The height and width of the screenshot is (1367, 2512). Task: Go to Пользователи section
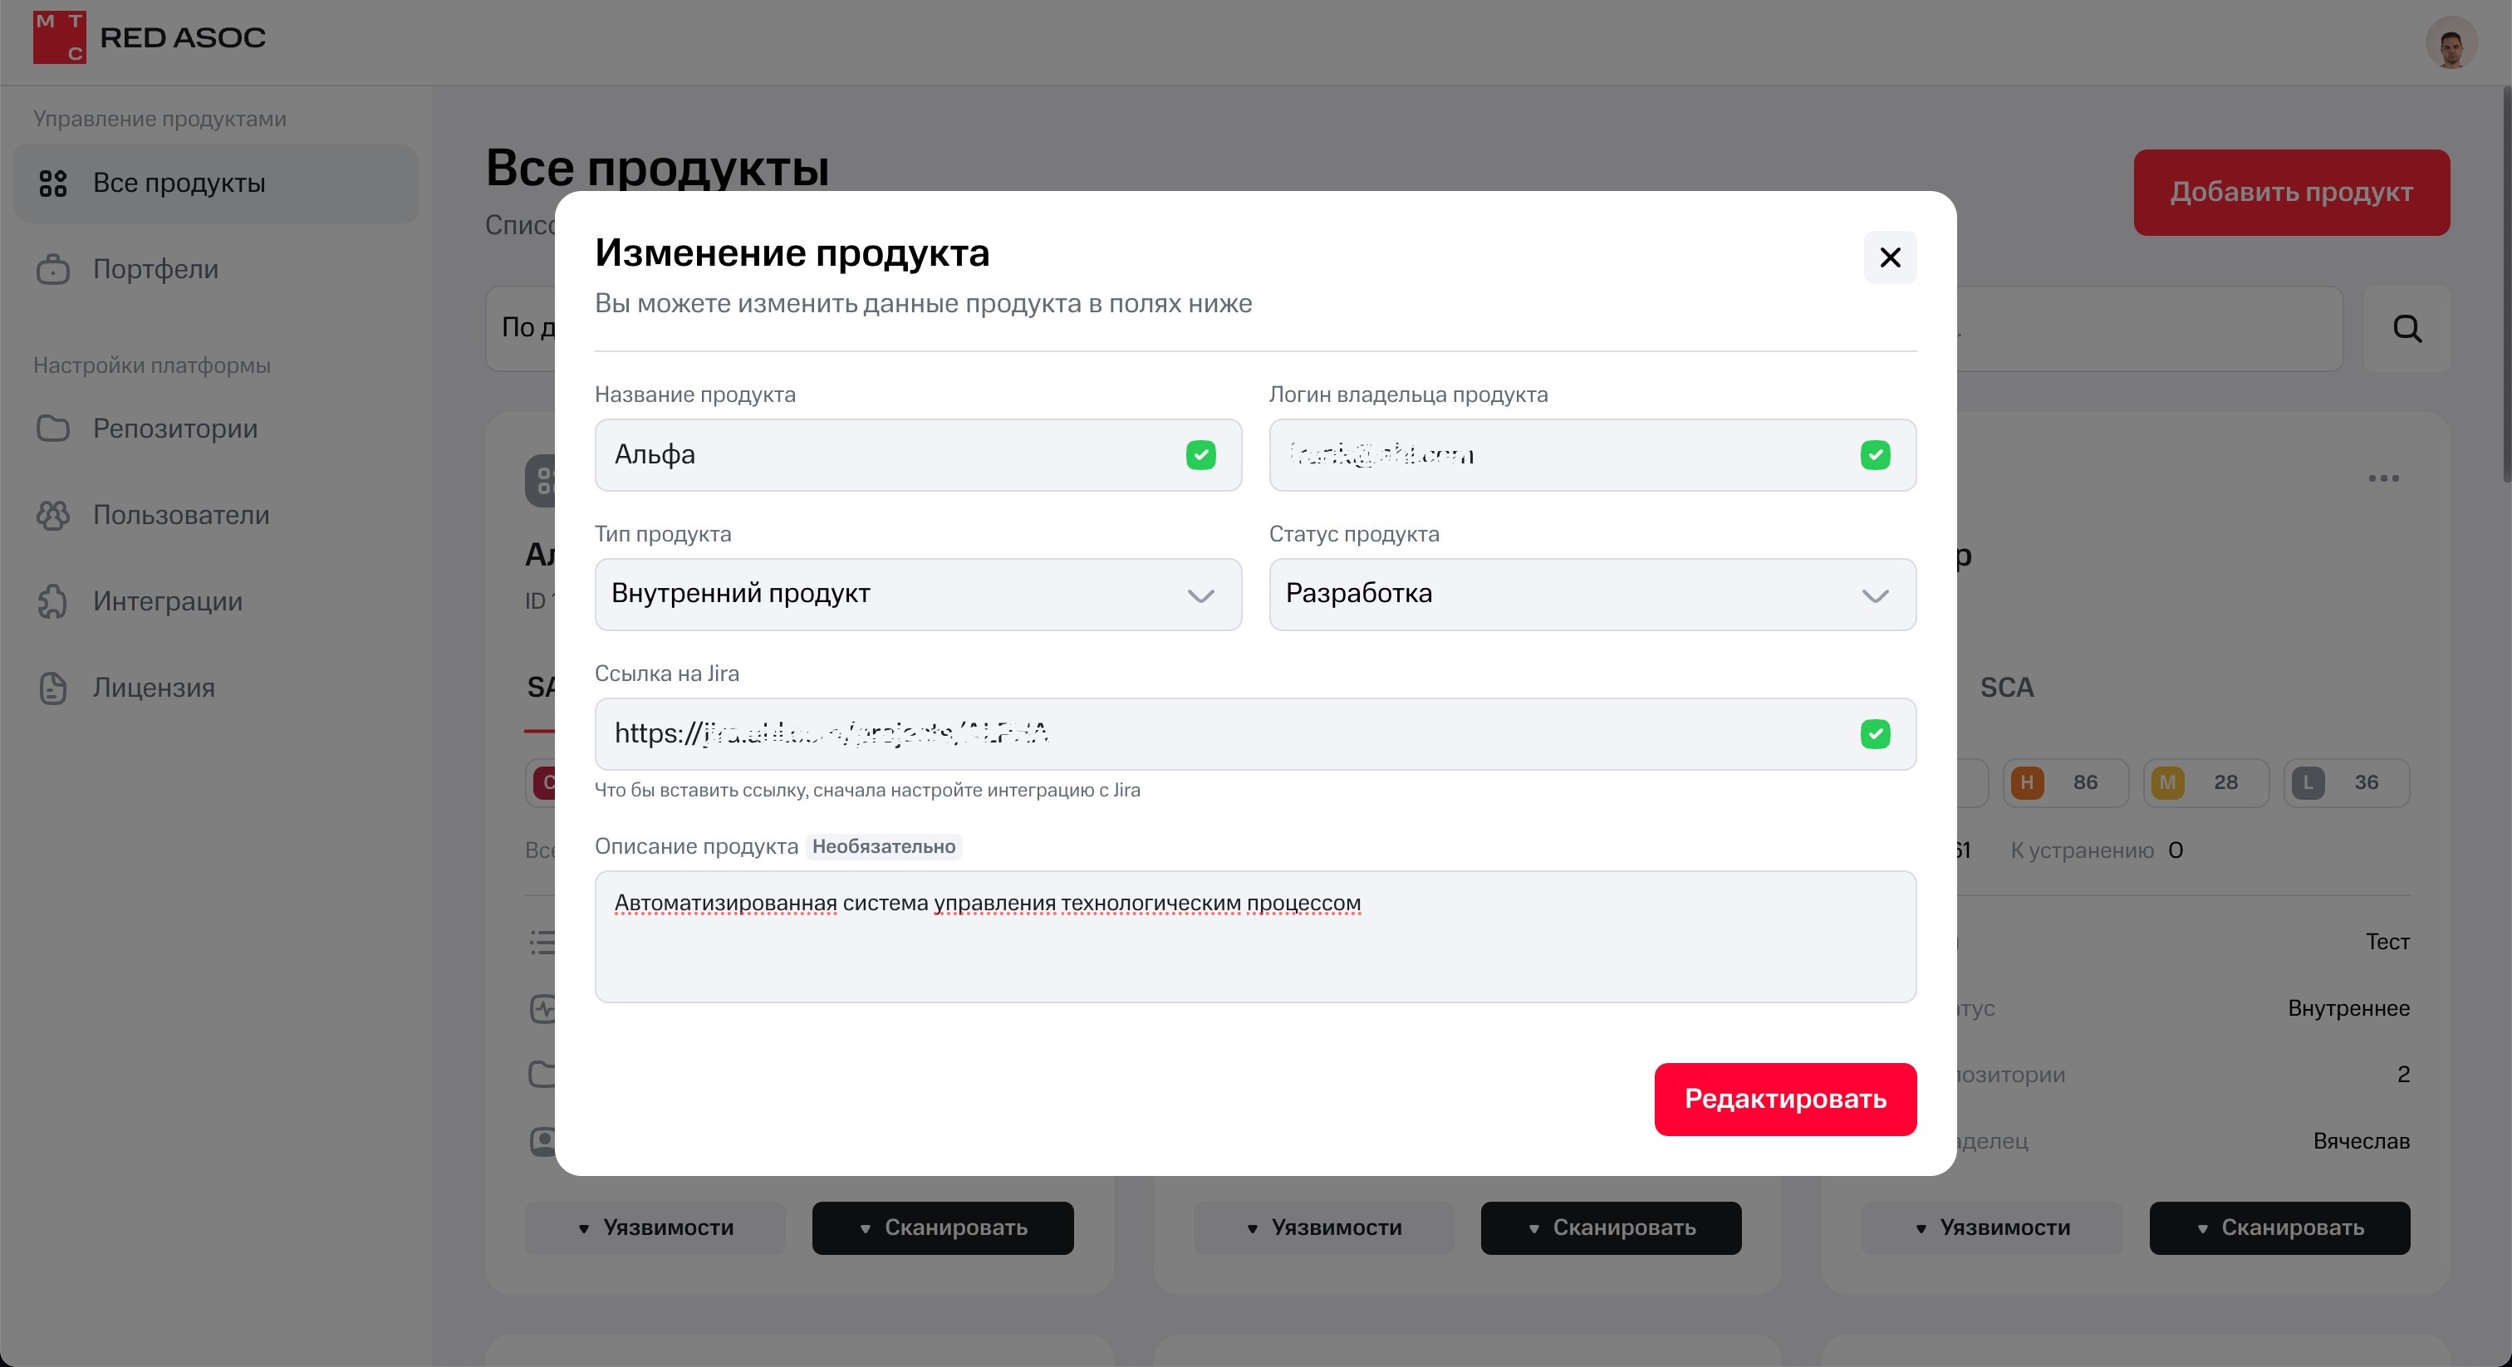(x=180, y=515)
